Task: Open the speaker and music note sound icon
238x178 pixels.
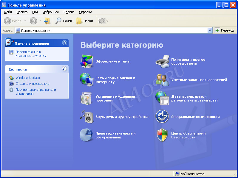Action: click(87, 116)
